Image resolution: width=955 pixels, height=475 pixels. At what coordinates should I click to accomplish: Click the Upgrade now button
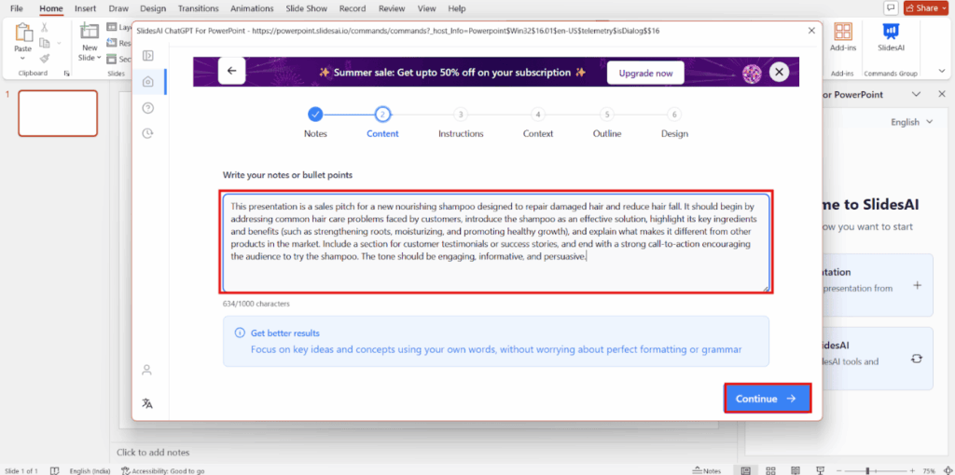click(644, 73)
